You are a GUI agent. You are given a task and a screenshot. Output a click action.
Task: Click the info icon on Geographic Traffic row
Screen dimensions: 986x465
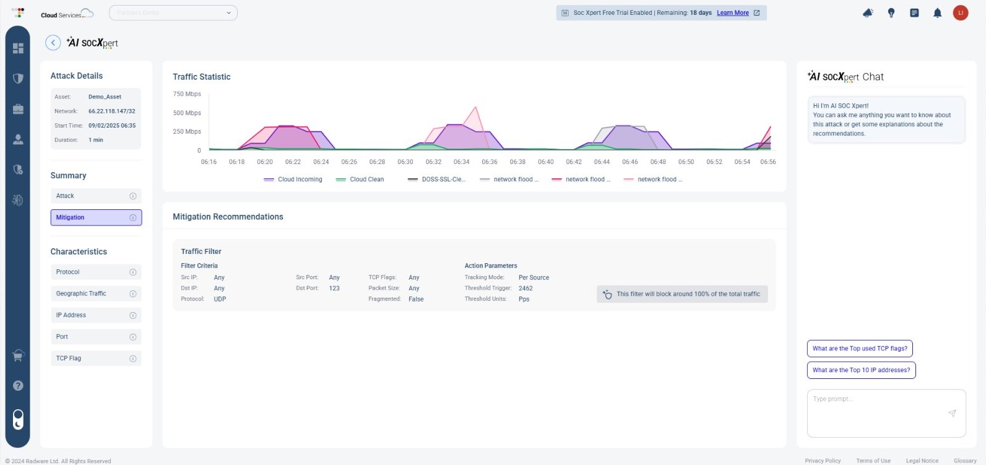click(x=132, y=293)
